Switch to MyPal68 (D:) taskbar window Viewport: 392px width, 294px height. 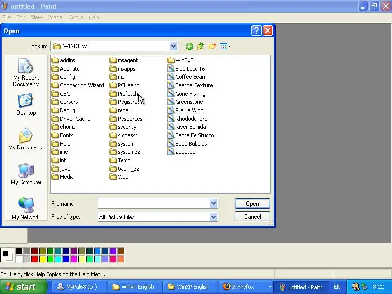79,287
